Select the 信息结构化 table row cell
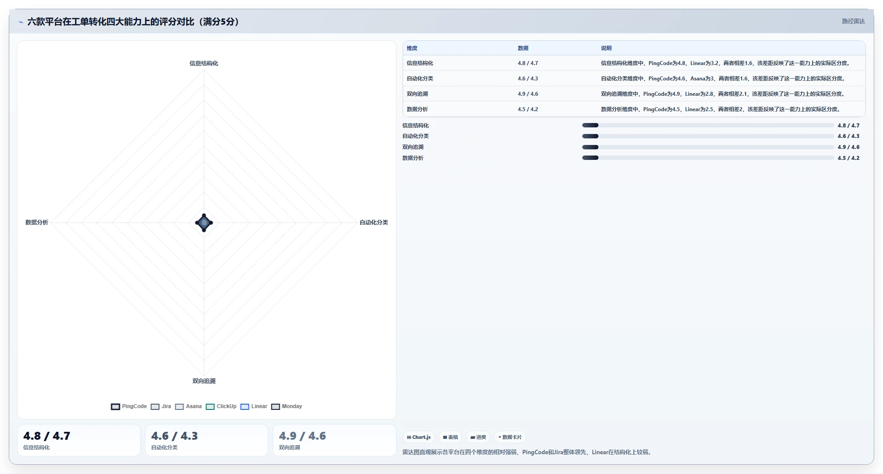The image size is (883, 474). (420, 63)
